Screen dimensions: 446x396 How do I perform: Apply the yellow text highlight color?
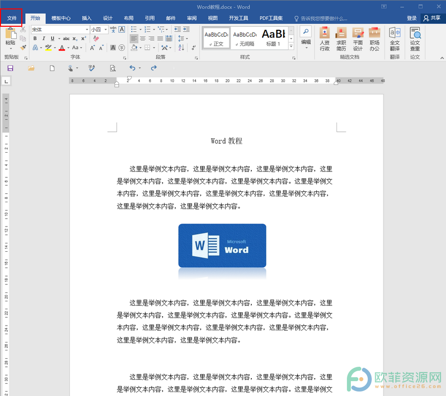pos(48,48)
